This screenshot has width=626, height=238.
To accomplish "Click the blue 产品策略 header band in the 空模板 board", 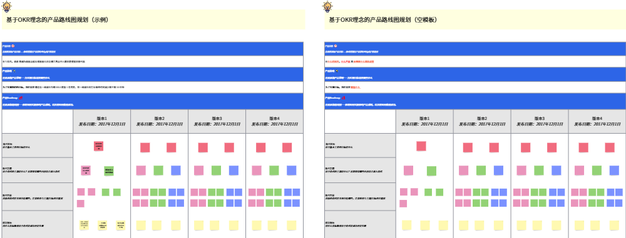I will coord(475,74).
